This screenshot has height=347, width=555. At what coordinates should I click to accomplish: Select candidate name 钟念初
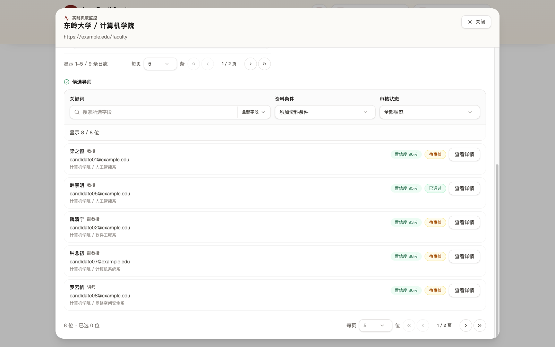click(x=77, y=253)
